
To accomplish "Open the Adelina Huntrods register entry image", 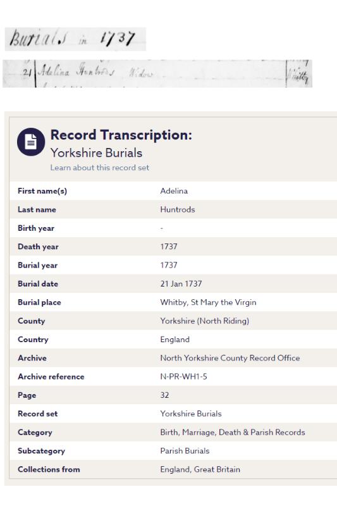I will pyautogui.click(x=157, y=73).
